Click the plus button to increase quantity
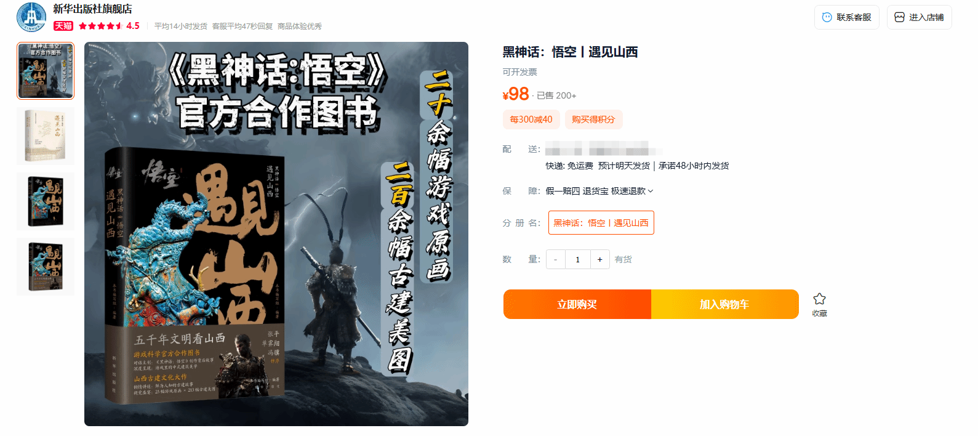The height and width of the screenshot is (436, 978). click(x=600, y=259)
